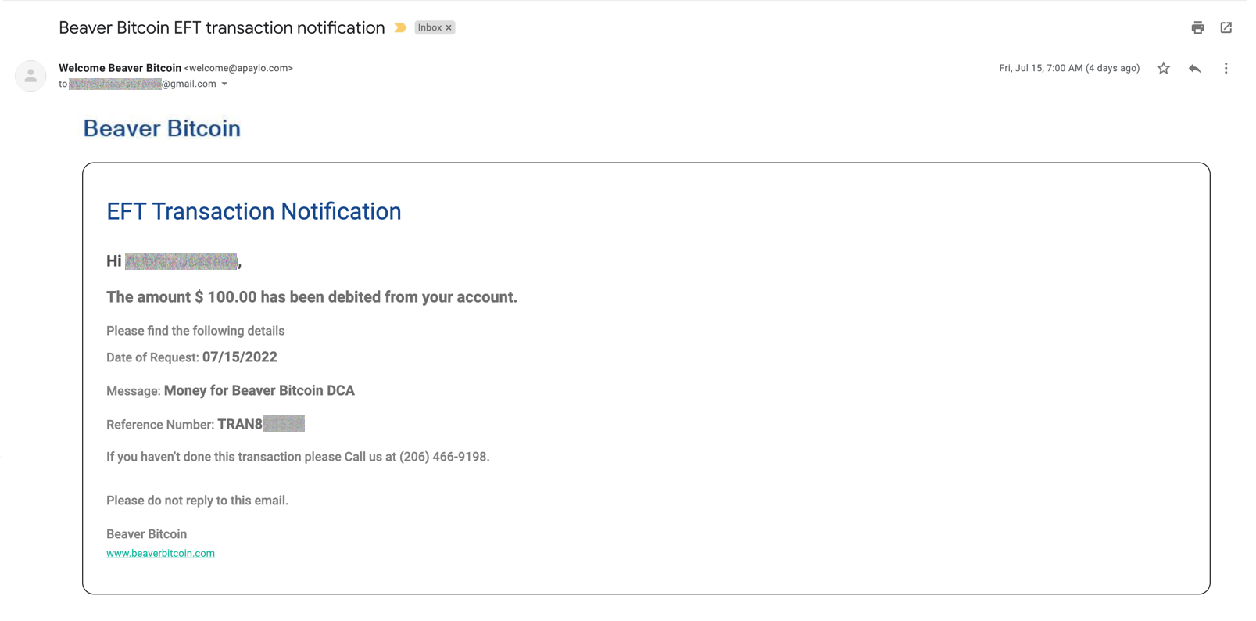Click 'Please find the following details' text
The image size is (1256, 621).
(x=195, y=331)
